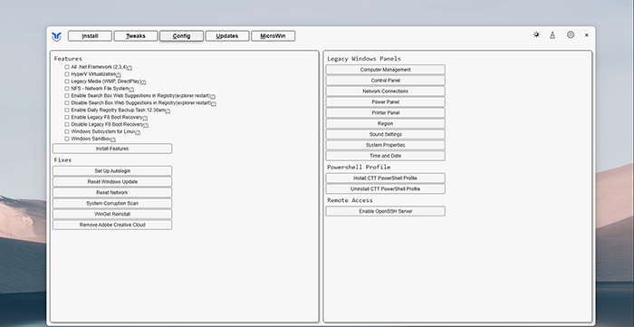Click help icon next to Legacy Media
Screen dimensions: 634x327
pos(143,82)
